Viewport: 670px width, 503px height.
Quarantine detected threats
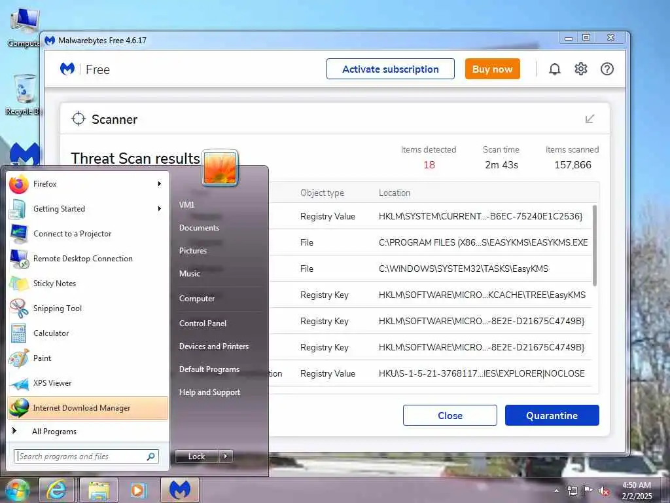pos(552,415)
